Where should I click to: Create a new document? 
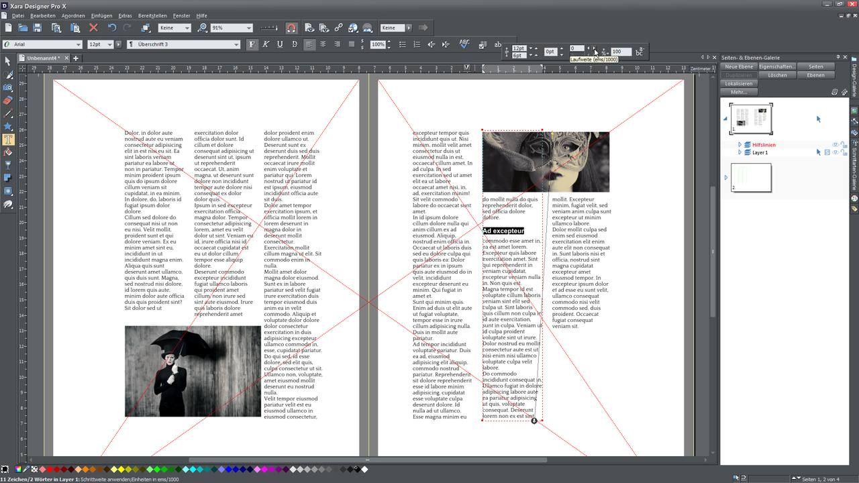click(x=9, y=28)
